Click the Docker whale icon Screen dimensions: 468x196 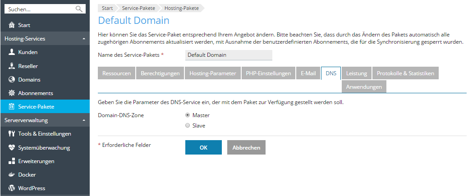(x=12, y=175)
